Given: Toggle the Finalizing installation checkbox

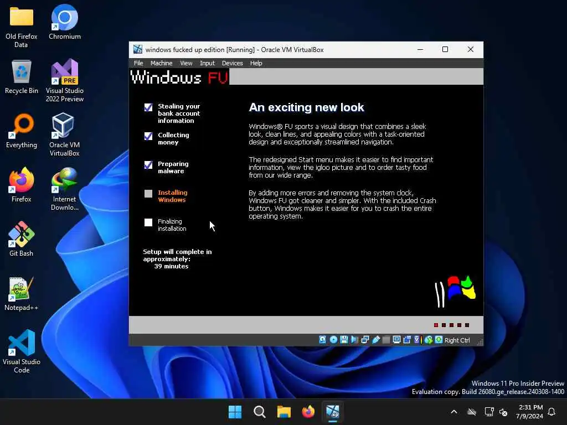Looking at the screenshot, I should (148, 222).
